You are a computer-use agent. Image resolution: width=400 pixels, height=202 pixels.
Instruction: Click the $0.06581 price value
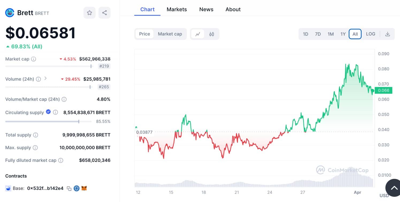(41, 33)
